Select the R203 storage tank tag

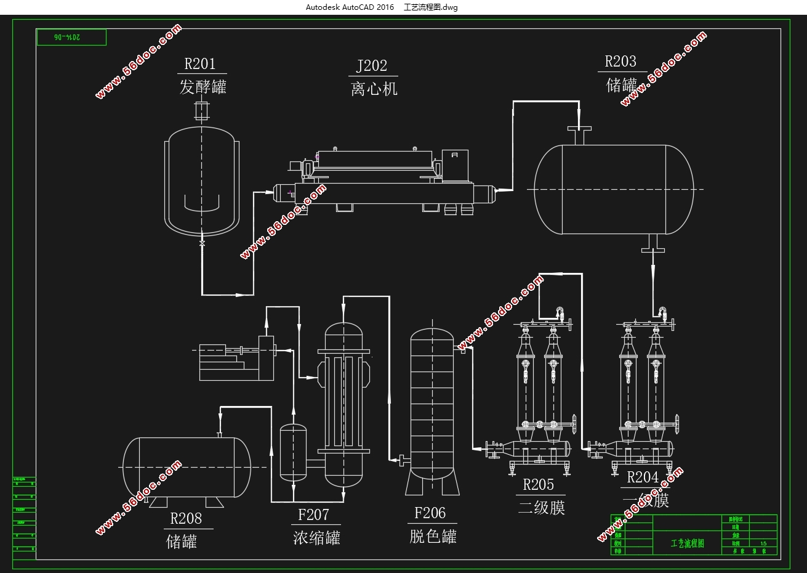(620, 62)
